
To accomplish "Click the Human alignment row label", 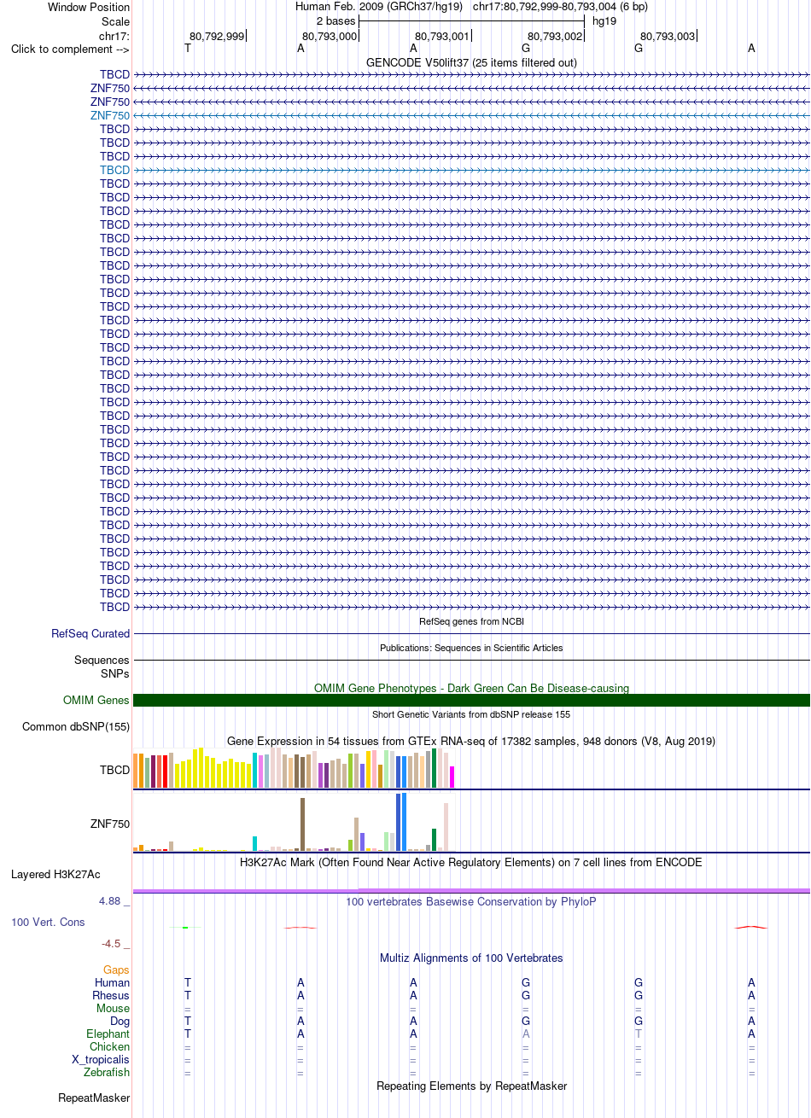I will click(x=113, y=983).
